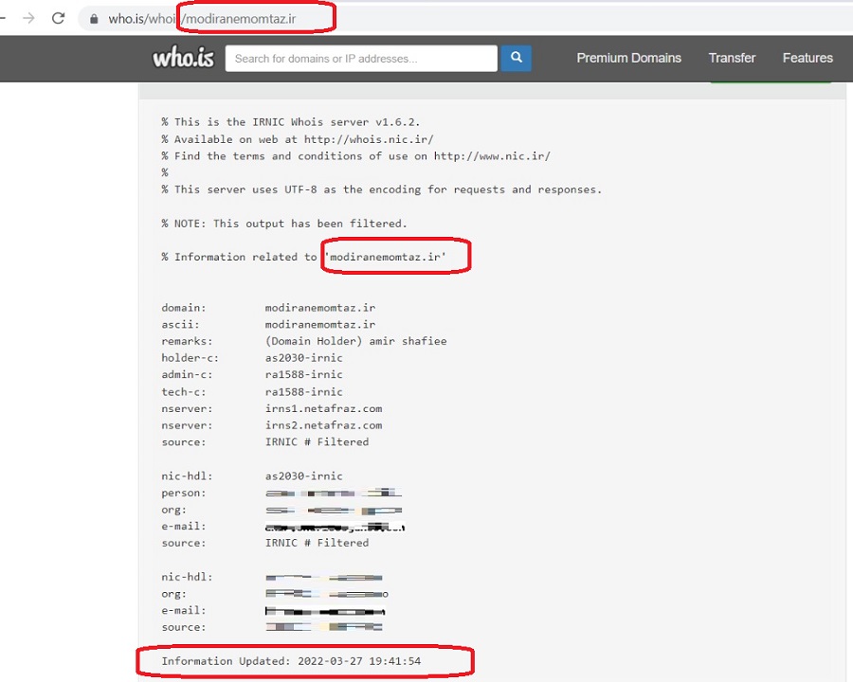Click the 'IRNIC # Filtered' source under nserver

click(317, 442)
